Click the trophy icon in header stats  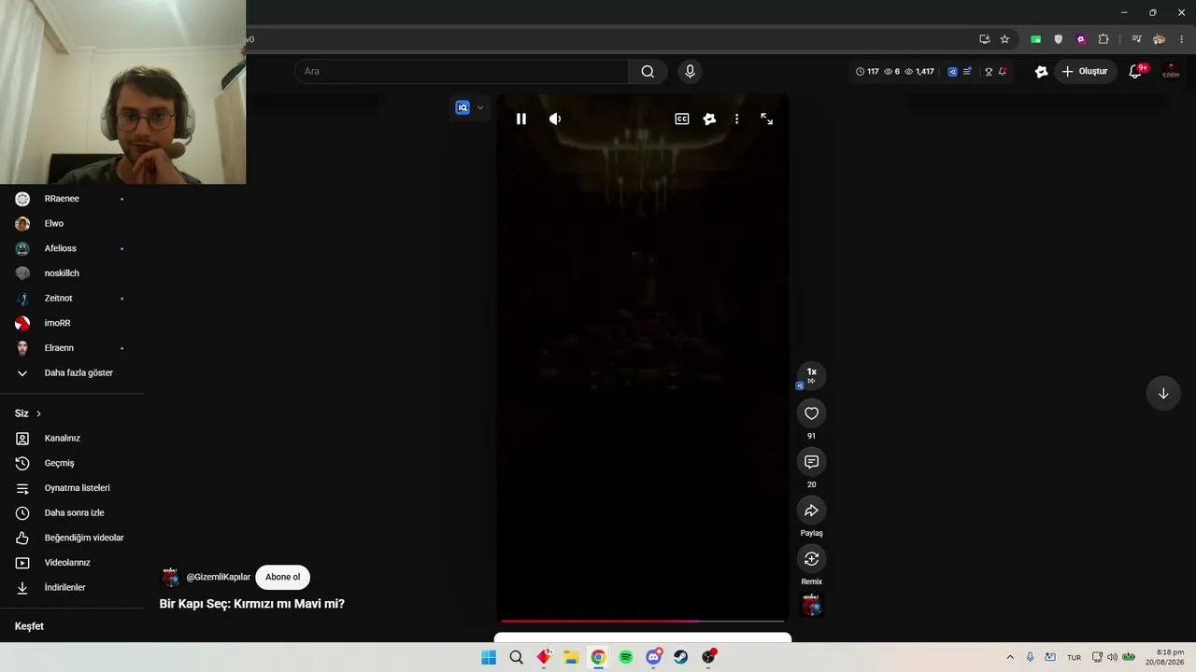click(x=989, y=72)
